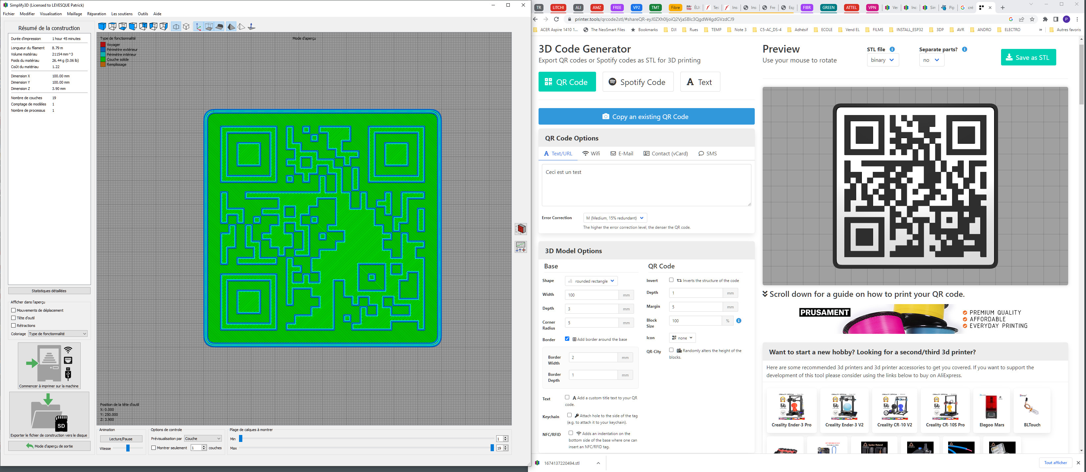
Task: Expand options for downloaded STL file
Action: click(x=598, y=463)
